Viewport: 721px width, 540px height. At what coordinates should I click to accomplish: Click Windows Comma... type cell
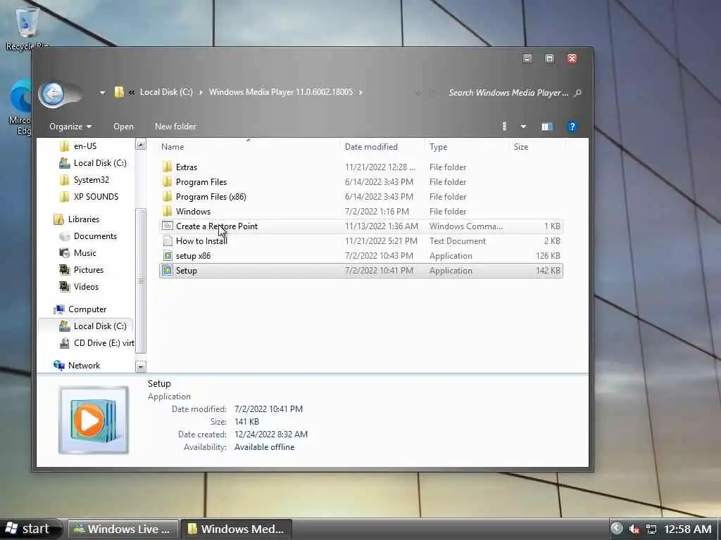(466, 226)
